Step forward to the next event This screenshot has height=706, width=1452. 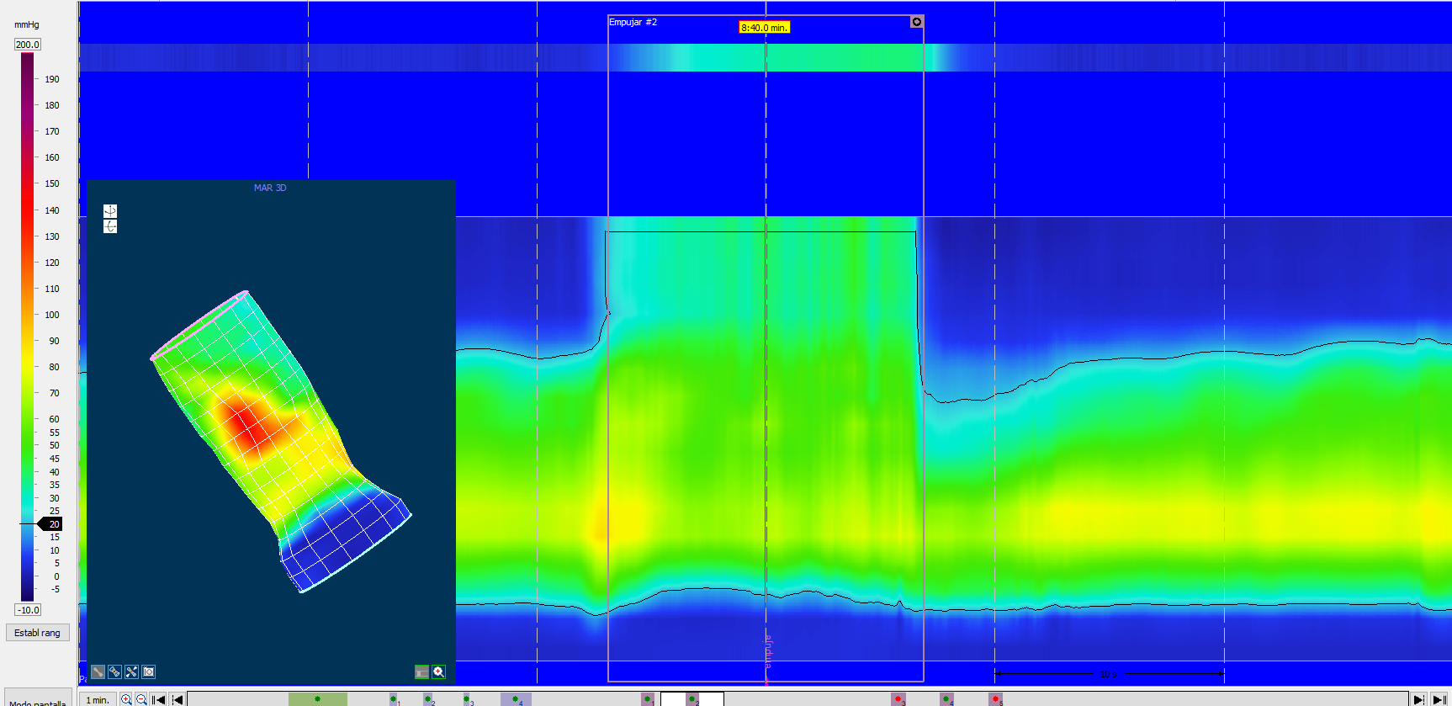(1419, 699)
